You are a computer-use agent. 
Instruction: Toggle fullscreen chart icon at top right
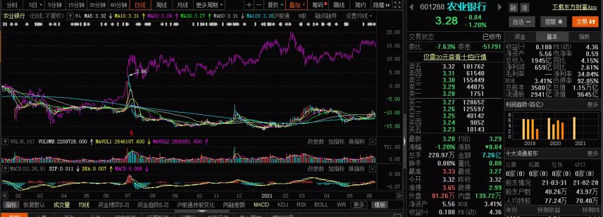pyautogui.click(x=398, y=5)
